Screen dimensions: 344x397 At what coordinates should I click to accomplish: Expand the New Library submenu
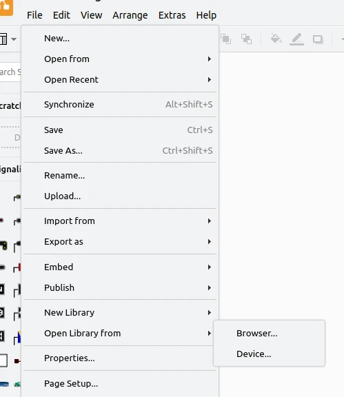click(120, 313)
